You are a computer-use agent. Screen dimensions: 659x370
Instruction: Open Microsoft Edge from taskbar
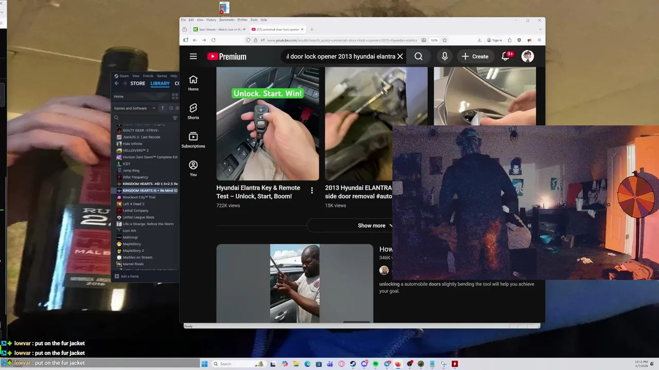[x=307, y=364]
